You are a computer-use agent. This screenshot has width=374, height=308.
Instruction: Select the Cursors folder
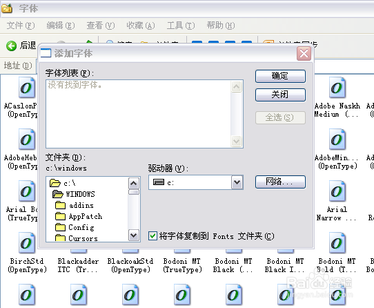pos(77,238)
